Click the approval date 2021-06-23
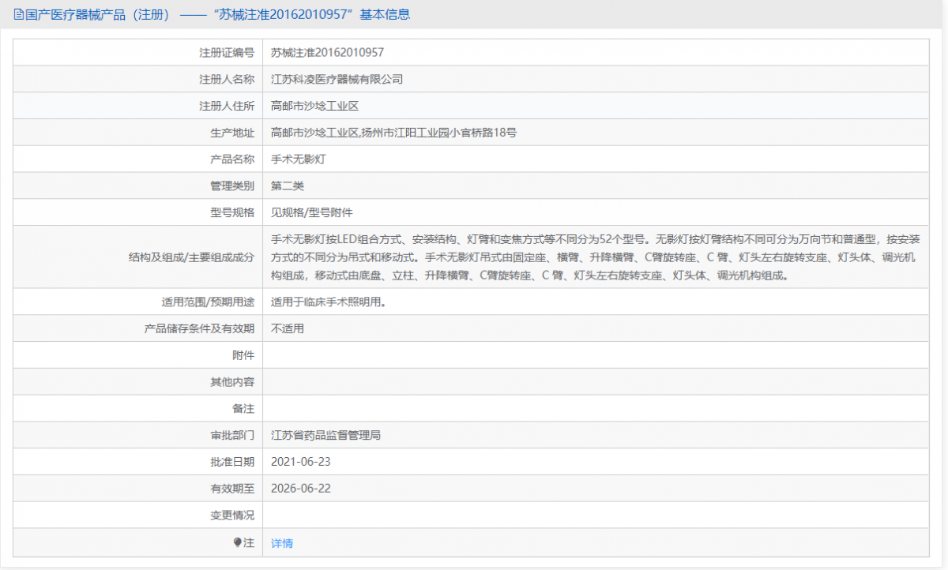Image resolution: width=948 pixels, height=570 pixels. tap(301, 461)
